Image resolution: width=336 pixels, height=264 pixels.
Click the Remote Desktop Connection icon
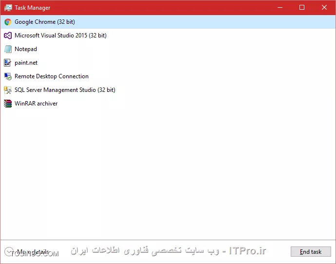click(x=8, y=76)
